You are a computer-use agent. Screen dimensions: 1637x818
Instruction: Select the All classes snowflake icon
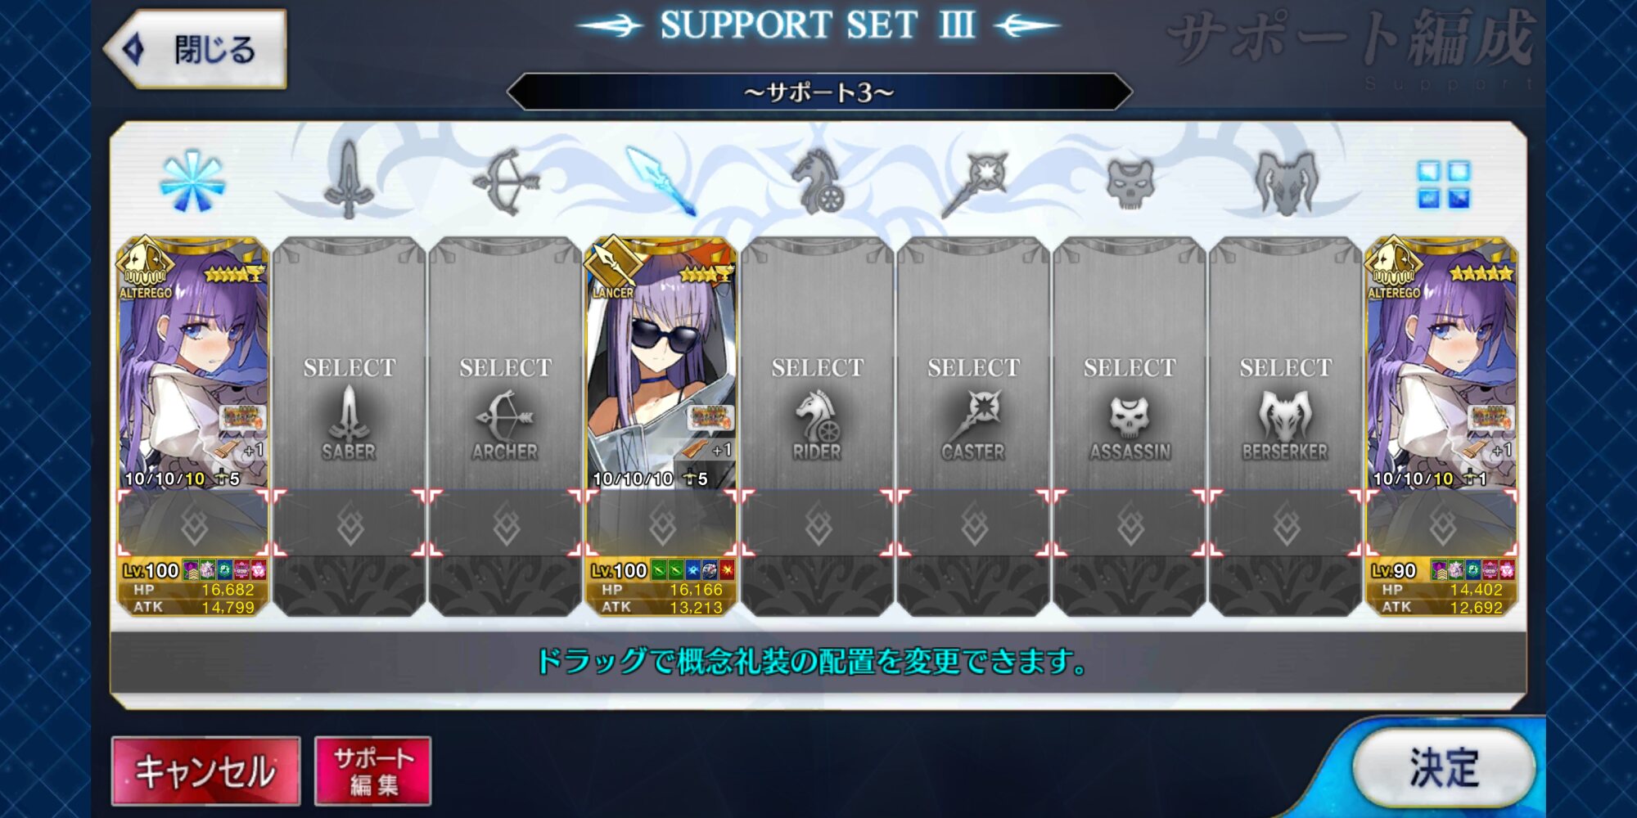tap(192, 181)
